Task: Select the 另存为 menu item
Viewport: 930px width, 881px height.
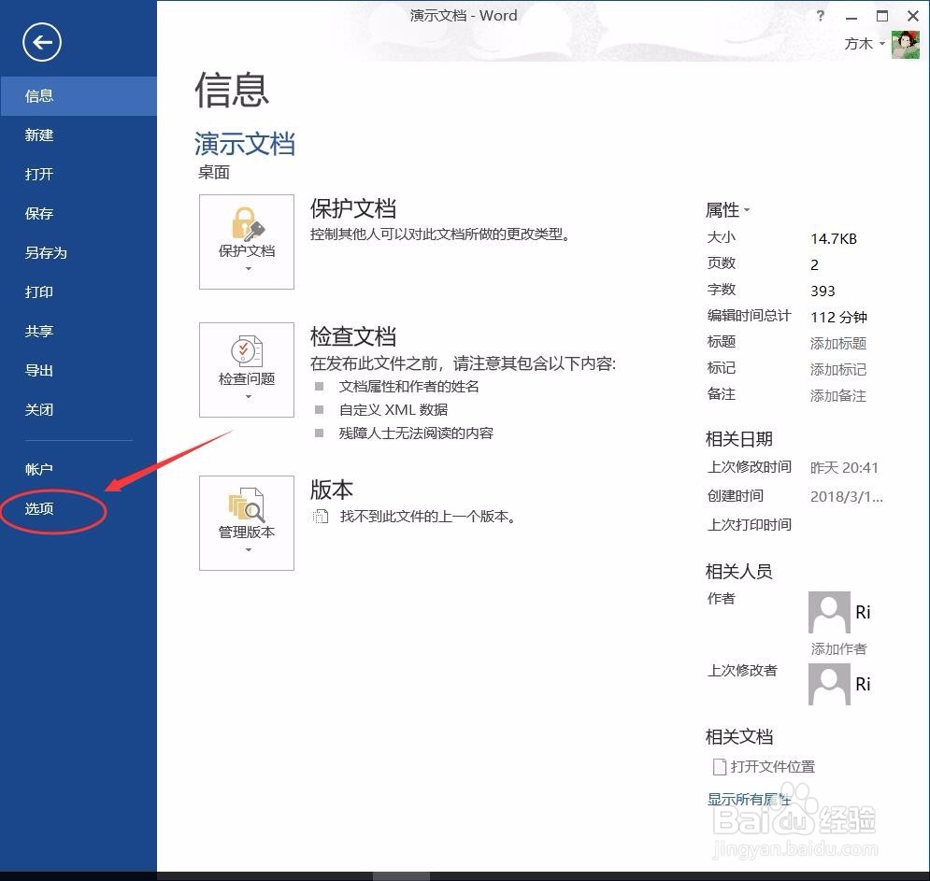Action: click(79, 252)
